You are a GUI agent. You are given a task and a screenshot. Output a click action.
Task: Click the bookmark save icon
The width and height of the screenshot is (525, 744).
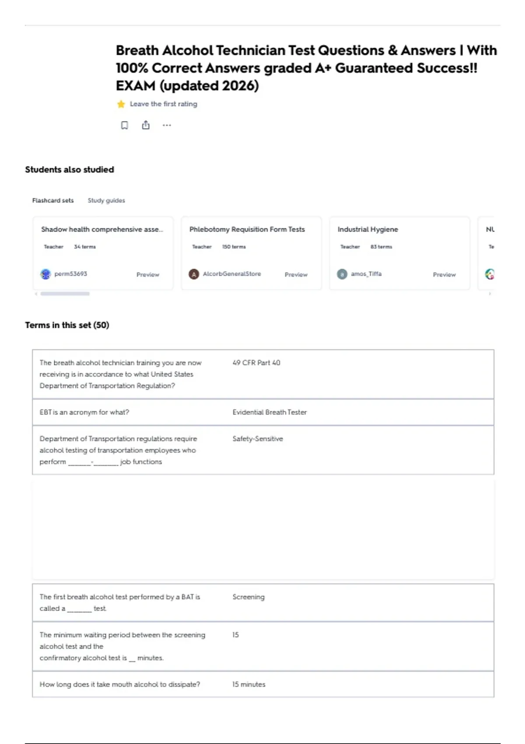(125, 125)
